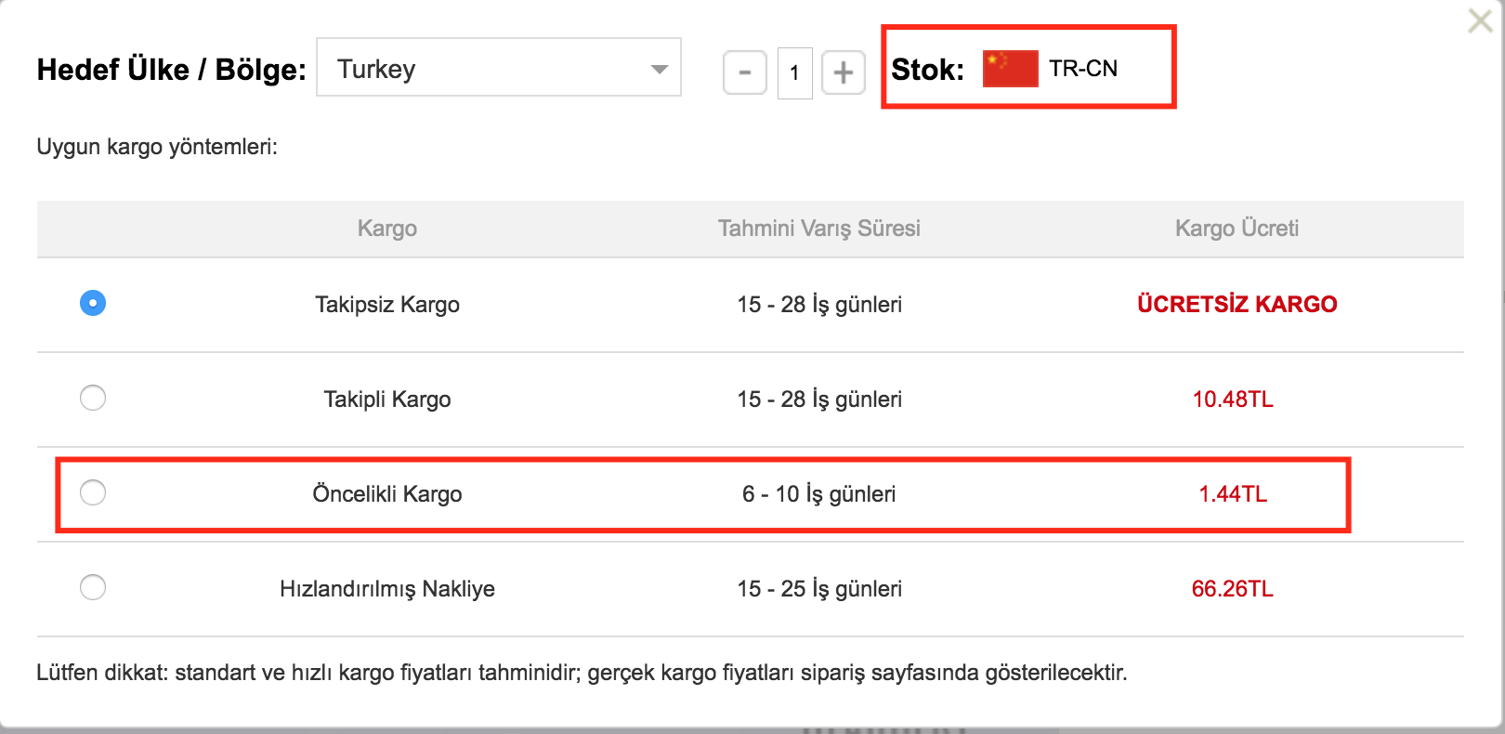Click the 10.48TL shipping fee

1233,400
